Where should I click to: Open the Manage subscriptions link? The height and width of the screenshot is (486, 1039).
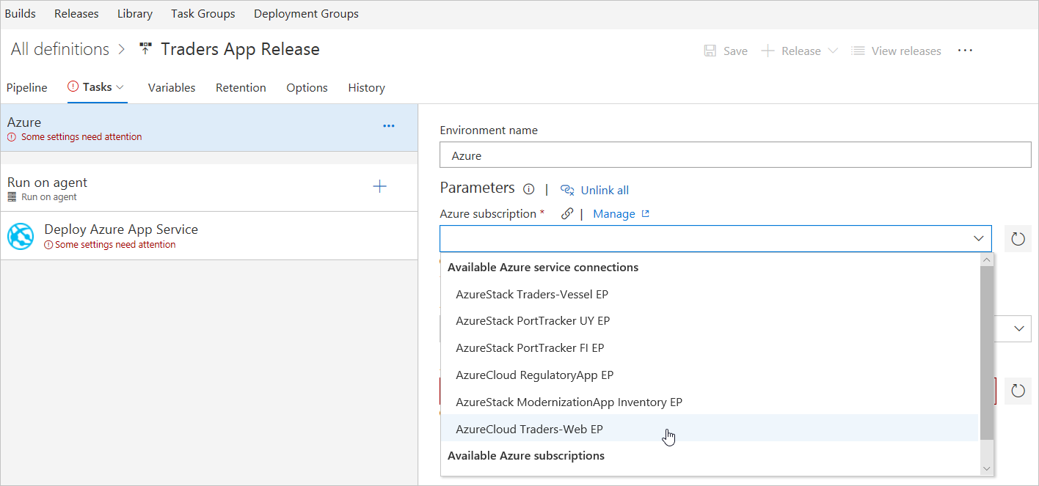613,214
